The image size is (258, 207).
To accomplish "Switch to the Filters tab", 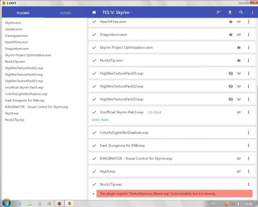I will [x=66, y=13].
